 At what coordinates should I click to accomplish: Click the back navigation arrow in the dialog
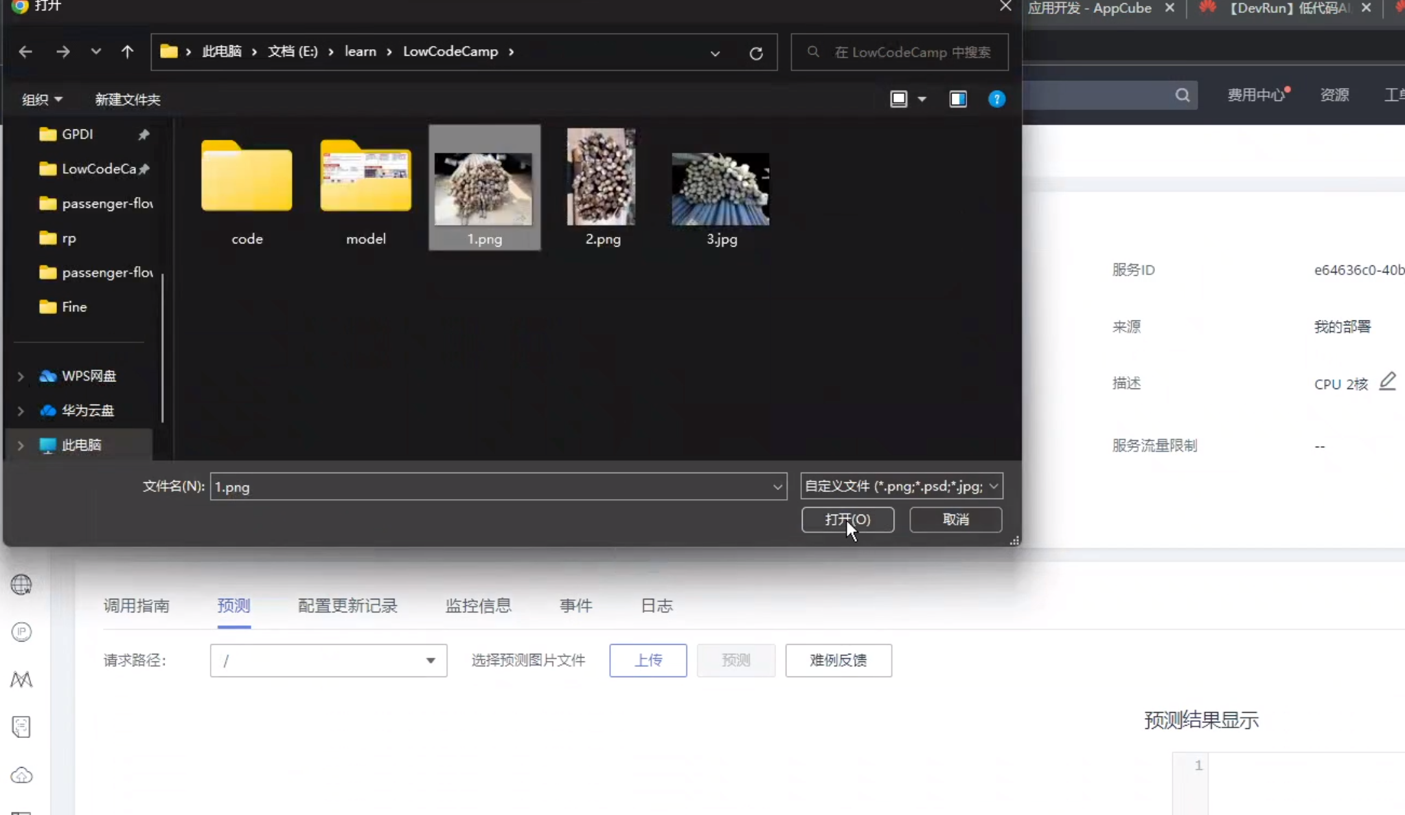point(25,52)
